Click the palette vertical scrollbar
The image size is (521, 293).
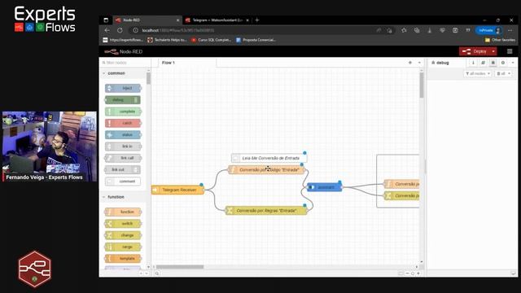148,78
